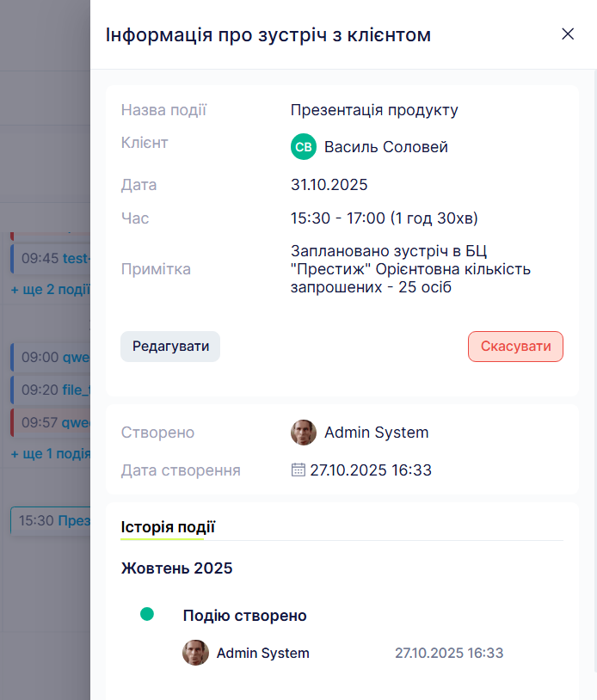597x700 pixels.
Task: Click the 09:45 test event in calendar
Action: [51, 259]
